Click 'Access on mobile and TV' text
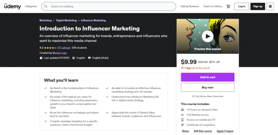 pyautogui.click(x=201, y=120)
